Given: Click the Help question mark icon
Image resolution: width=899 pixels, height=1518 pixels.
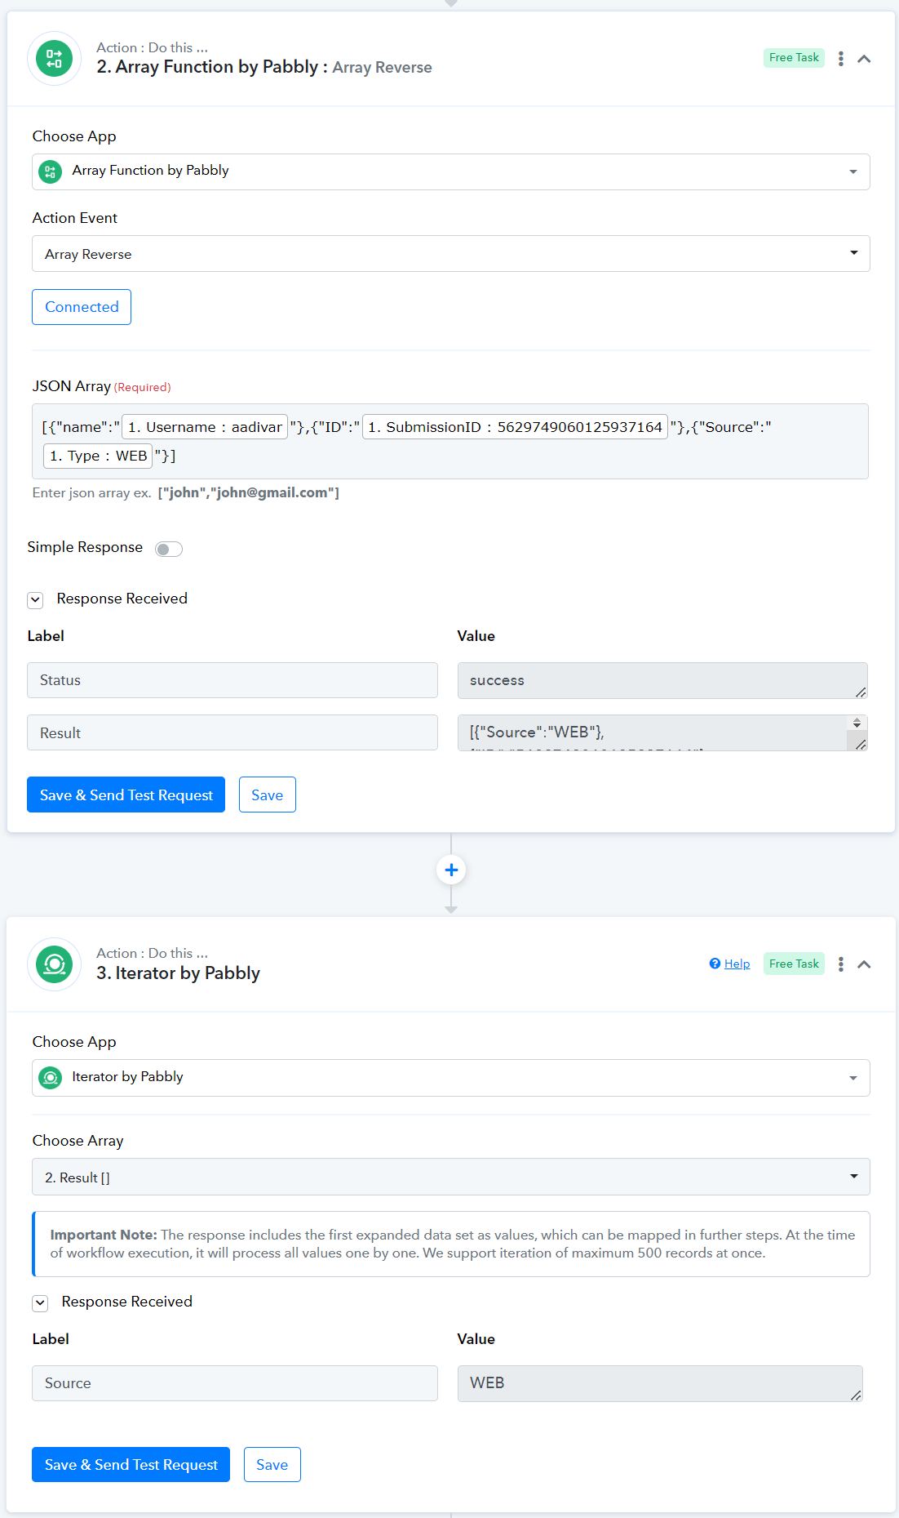Looking at the screenshot, I should pos(715,964).
